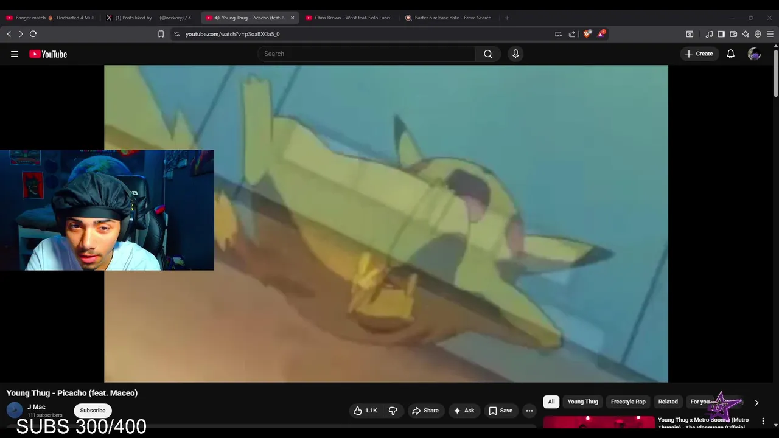This screenshot has width=779, height=438.
Task: Open YouTube notifications bell
Action: 731,54
